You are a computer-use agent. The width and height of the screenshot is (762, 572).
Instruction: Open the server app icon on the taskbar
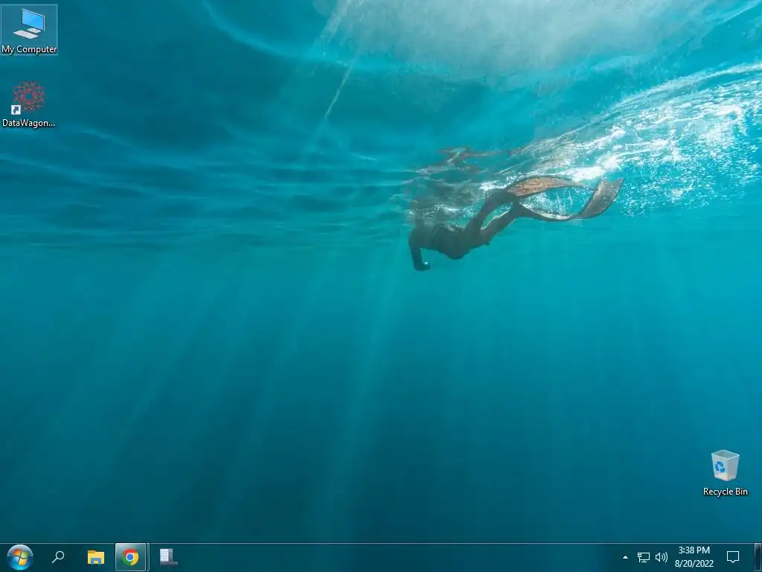pos(167,557)
